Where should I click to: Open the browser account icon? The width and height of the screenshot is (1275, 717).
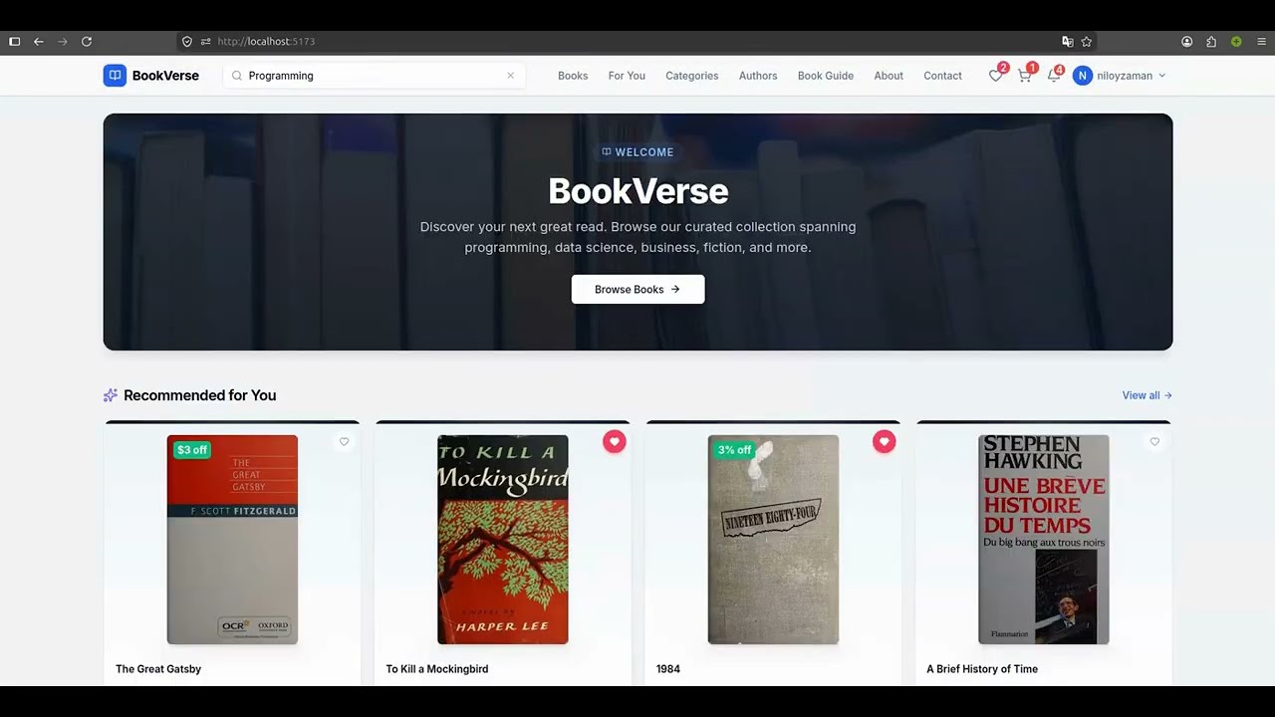click(x=1187, y=42)
